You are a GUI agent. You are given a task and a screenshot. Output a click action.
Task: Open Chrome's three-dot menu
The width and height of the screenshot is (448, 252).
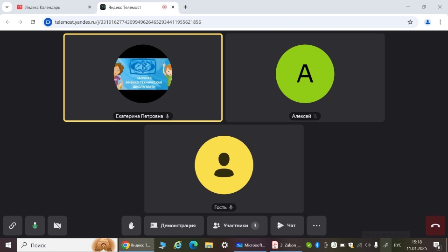[440, 22]
